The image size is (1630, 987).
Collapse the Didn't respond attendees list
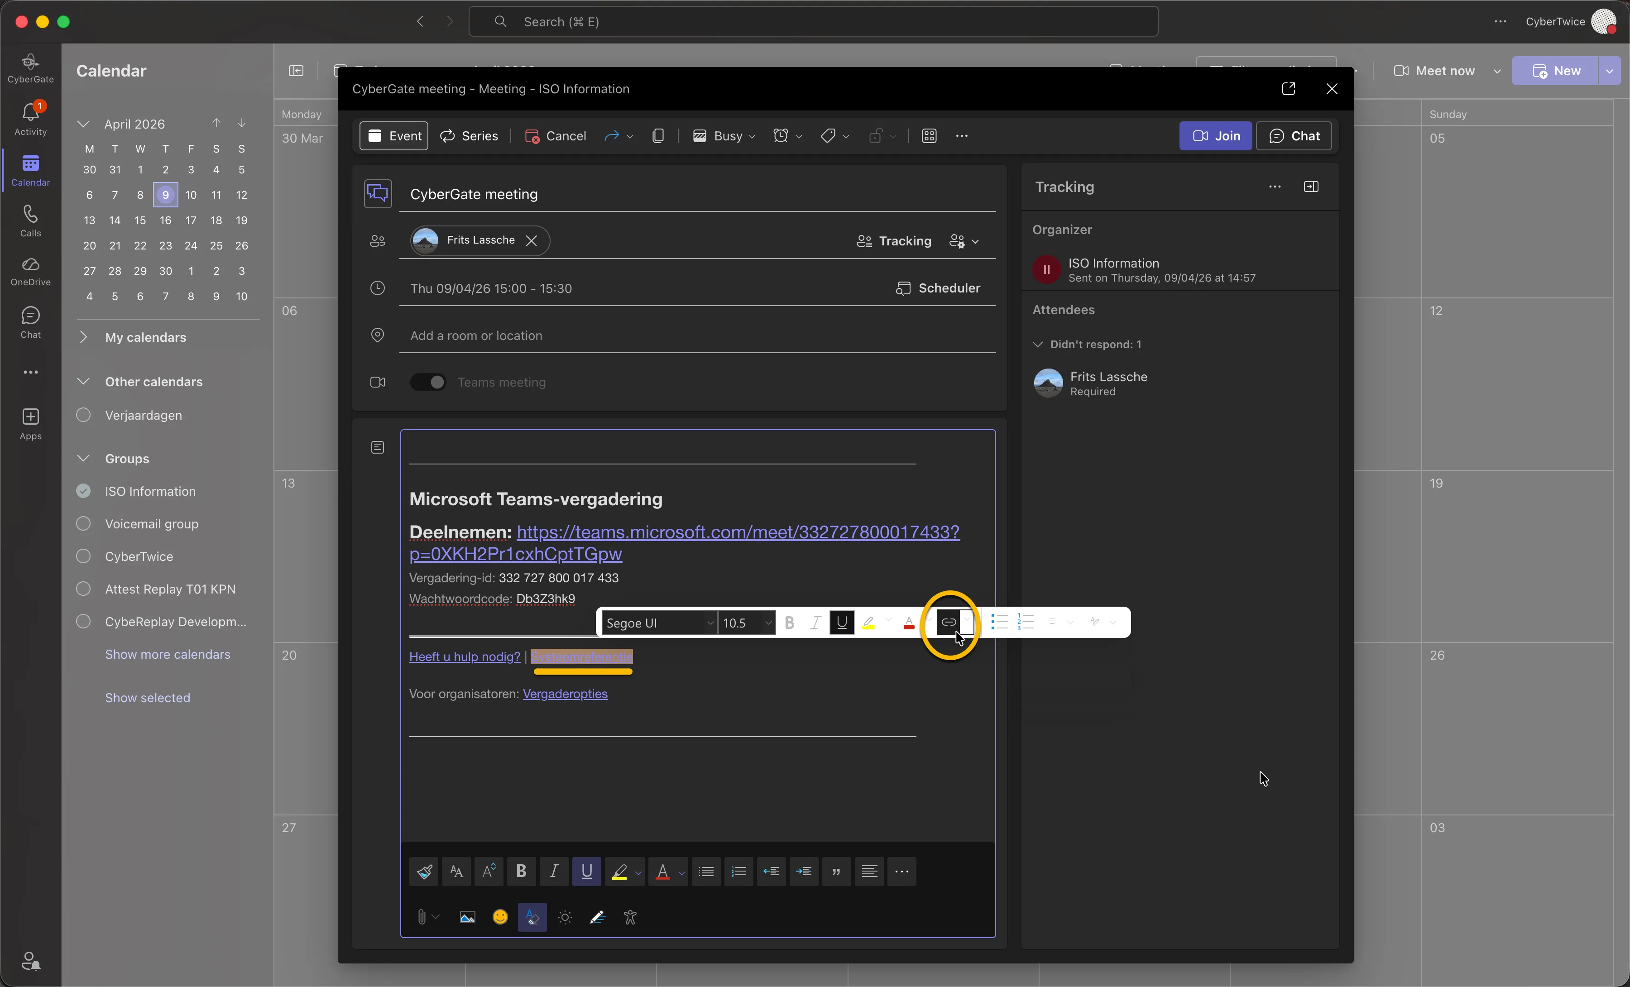click(x=1038, y=344)
